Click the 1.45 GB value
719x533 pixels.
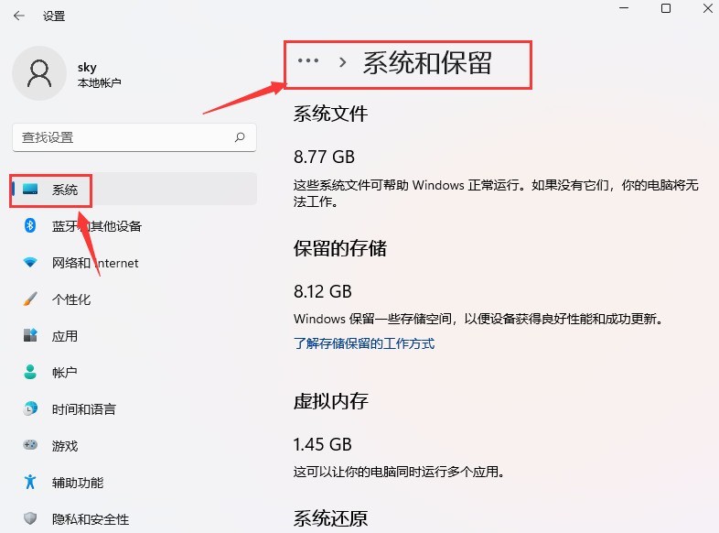click(x=323, y=444)
